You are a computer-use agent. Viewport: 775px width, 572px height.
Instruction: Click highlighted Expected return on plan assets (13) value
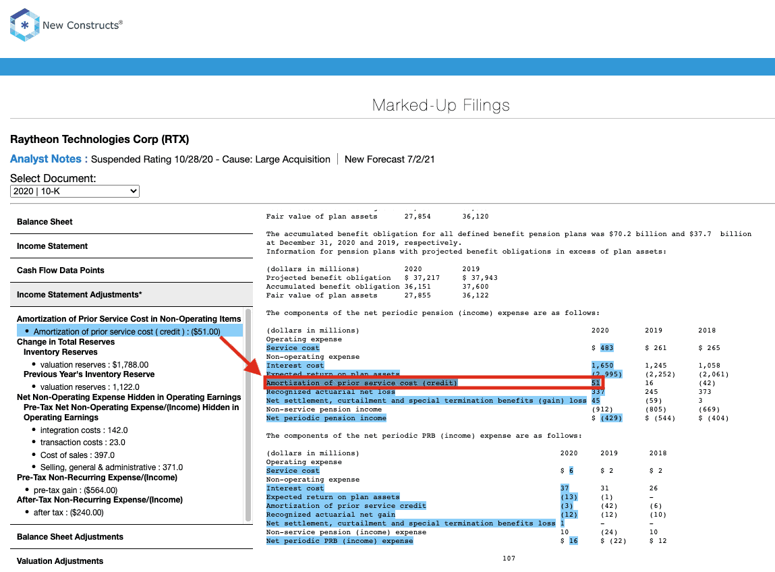pos(569,497)
